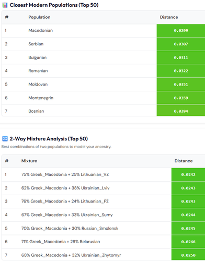Click the 2-Way Mixture Analysis (Top 50) heading
Viewport: 205px width, 261px height.
(x=49, y=139)
